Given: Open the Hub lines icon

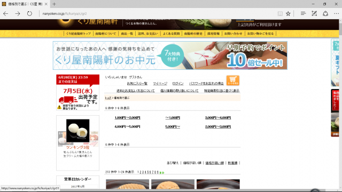Looking at the screenshot, I should coord(303,13).
